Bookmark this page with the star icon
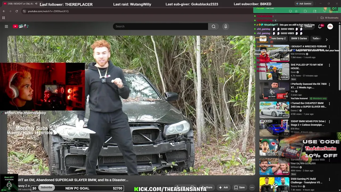This screenshot has width=341, height=192. [296, 11]
